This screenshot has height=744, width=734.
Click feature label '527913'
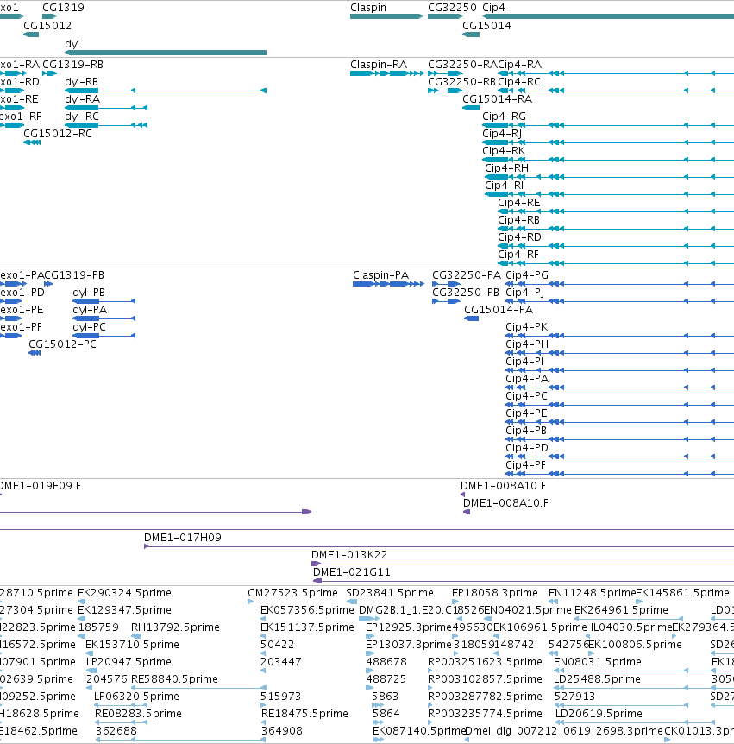tap(574, 696)
